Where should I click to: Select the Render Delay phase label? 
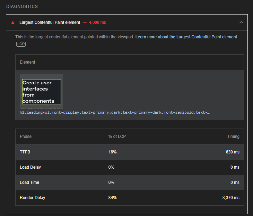pyautogui.click(x=32, y=198)
